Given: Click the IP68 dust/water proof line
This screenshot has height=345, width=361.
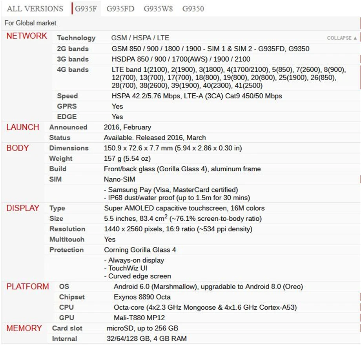Looking at the screenshot, I should point(177,198).
